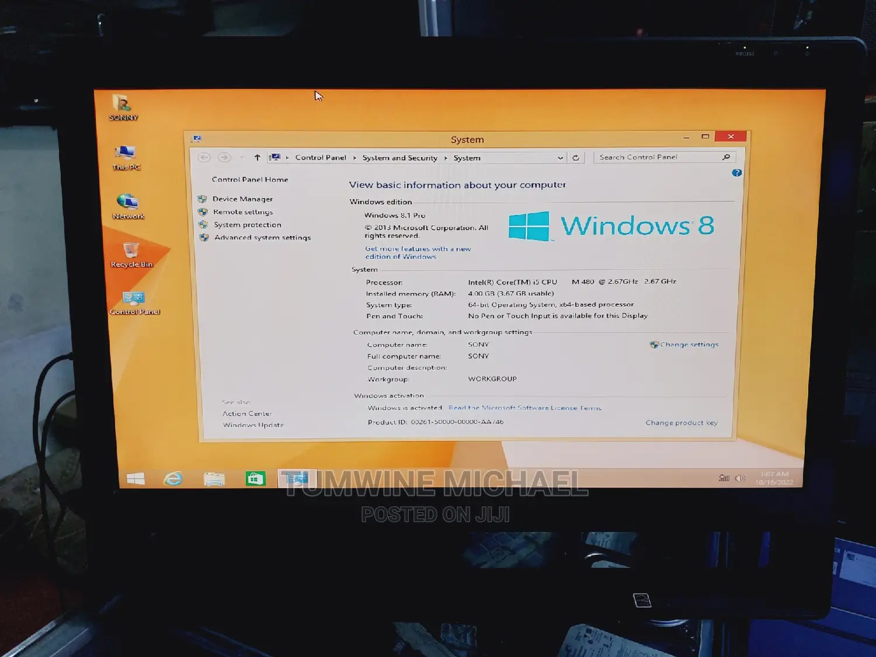Open the SONNY user folder desktop icon
The width and height of the screenshot is (876, 657).
coord(123,107)
